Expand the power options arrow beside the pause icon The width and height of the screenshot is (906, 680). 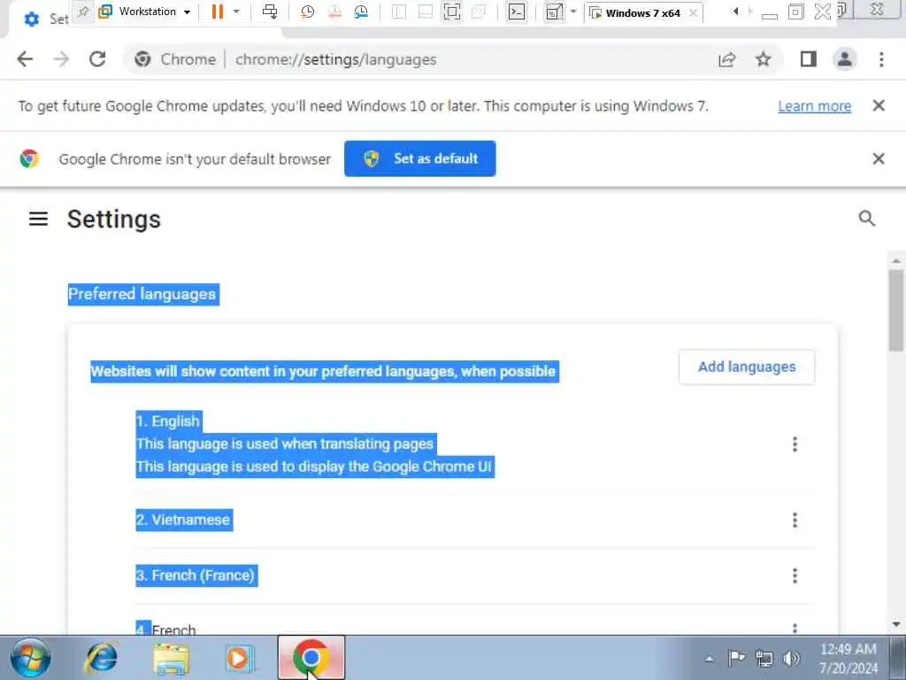click(x=236, y=12)
